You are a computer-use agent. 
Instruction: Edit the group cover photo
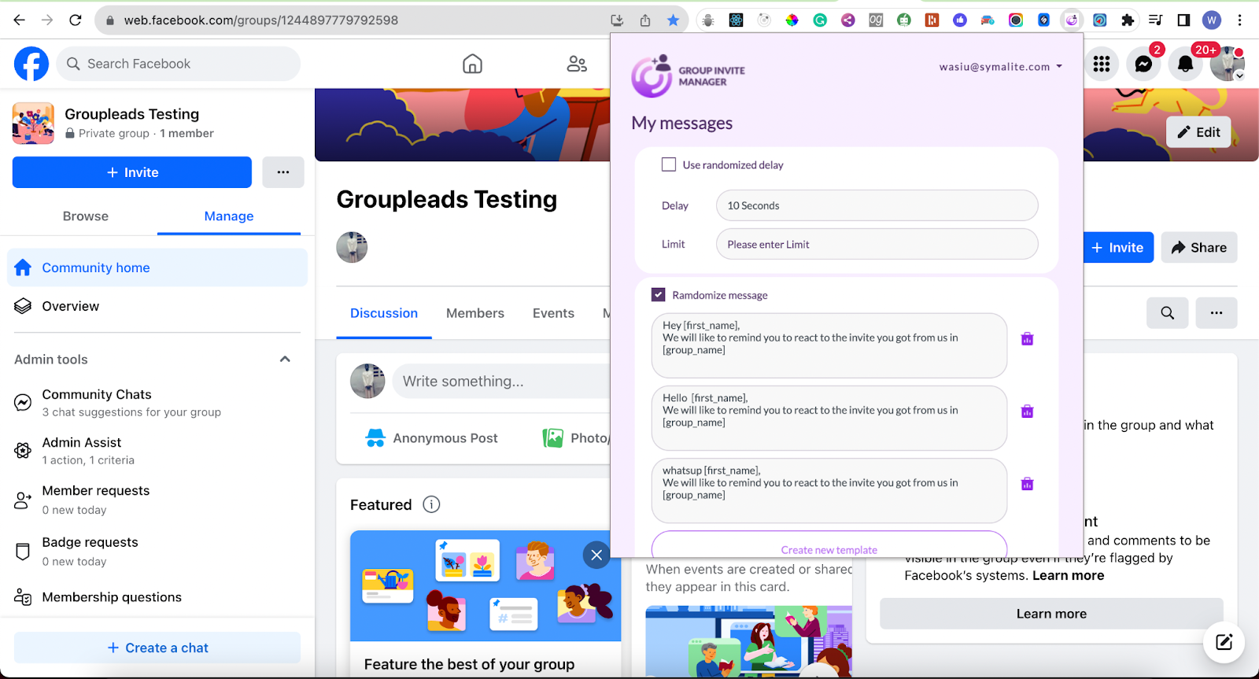point(1198,132)
